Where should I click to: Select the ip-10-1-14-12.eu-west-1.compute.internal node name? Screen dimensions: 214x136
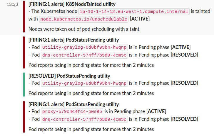(x=134, y=11)
